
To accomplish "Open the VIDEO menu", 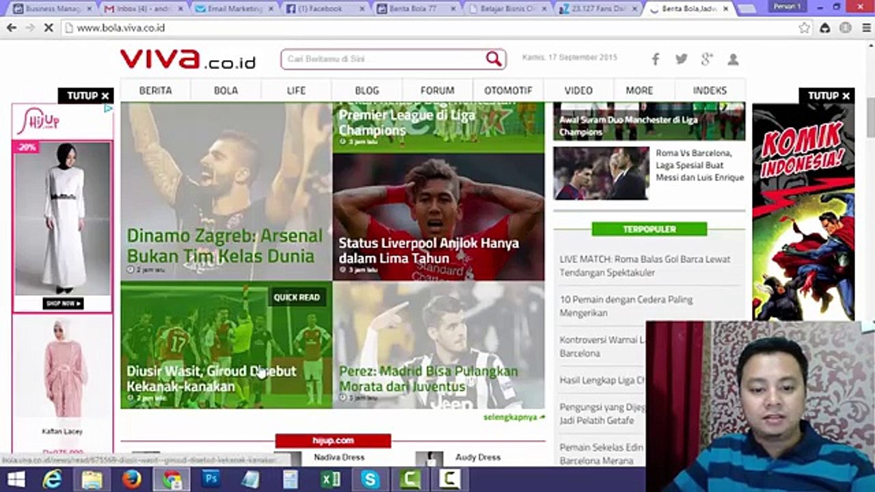I will click(578, 90).
